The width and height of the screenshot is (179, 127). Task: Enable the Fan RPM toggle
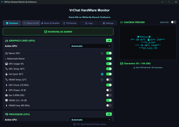(x=109, y=95)
